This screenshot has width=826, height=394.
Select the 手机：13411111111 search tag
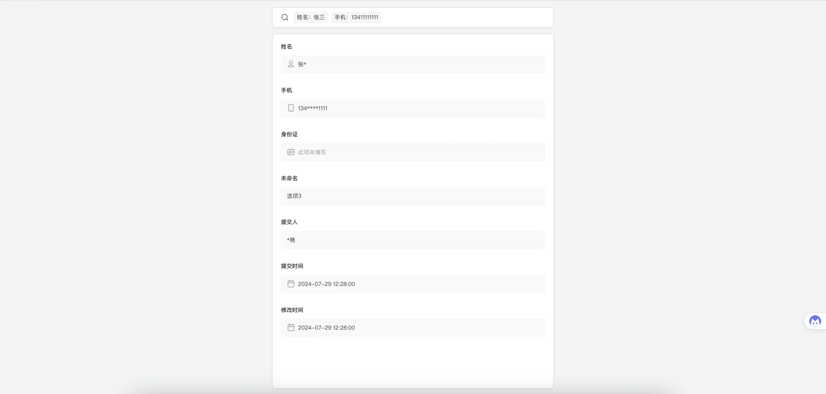pos(356,17)
